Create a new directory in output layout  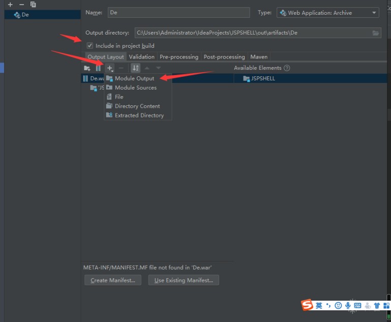(x=87, y=68)
